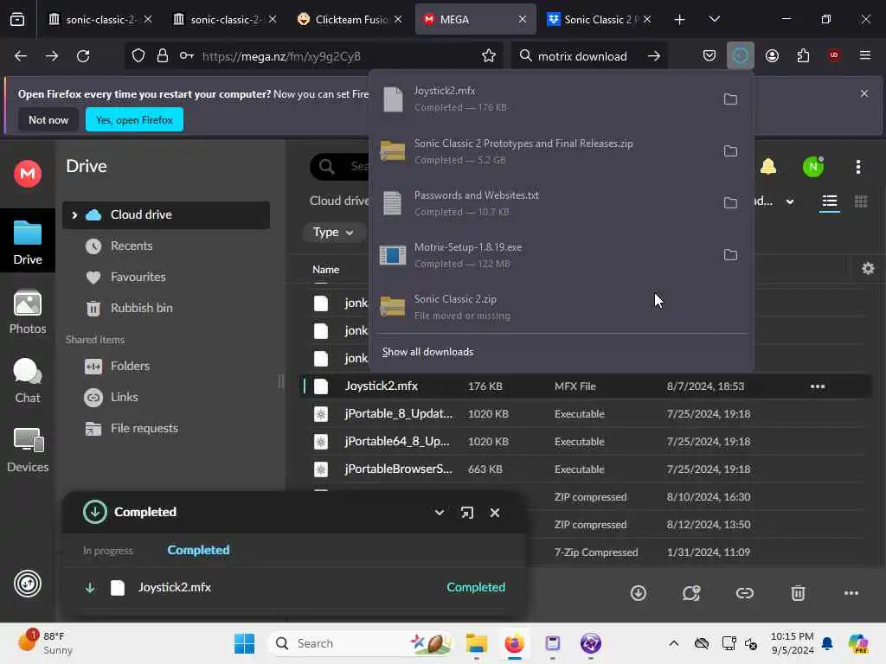The width and height of the screenshot is (886, 664).
Task: Click the share/chat icon in action bar
Action: pos(691,593)
